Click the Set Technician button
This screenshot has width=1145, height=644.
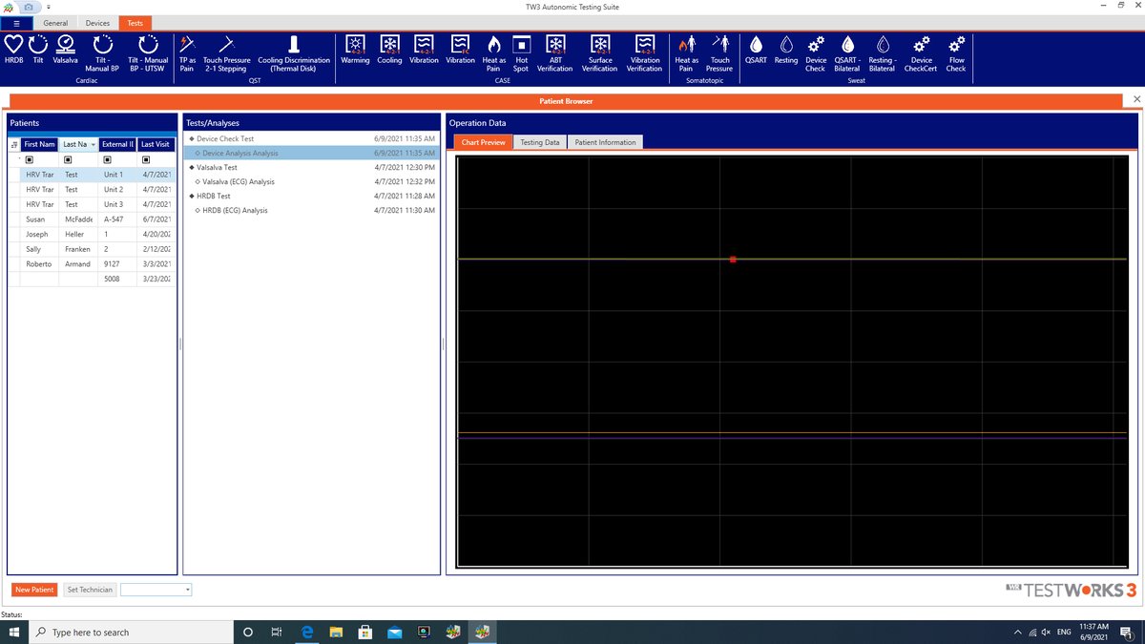pos(90,590)
